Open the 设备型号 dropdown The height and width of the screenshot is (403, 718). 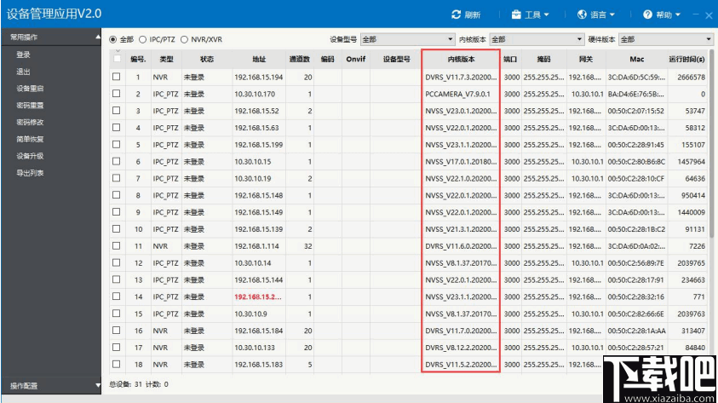pyautogui.click(x=407, y=39)
